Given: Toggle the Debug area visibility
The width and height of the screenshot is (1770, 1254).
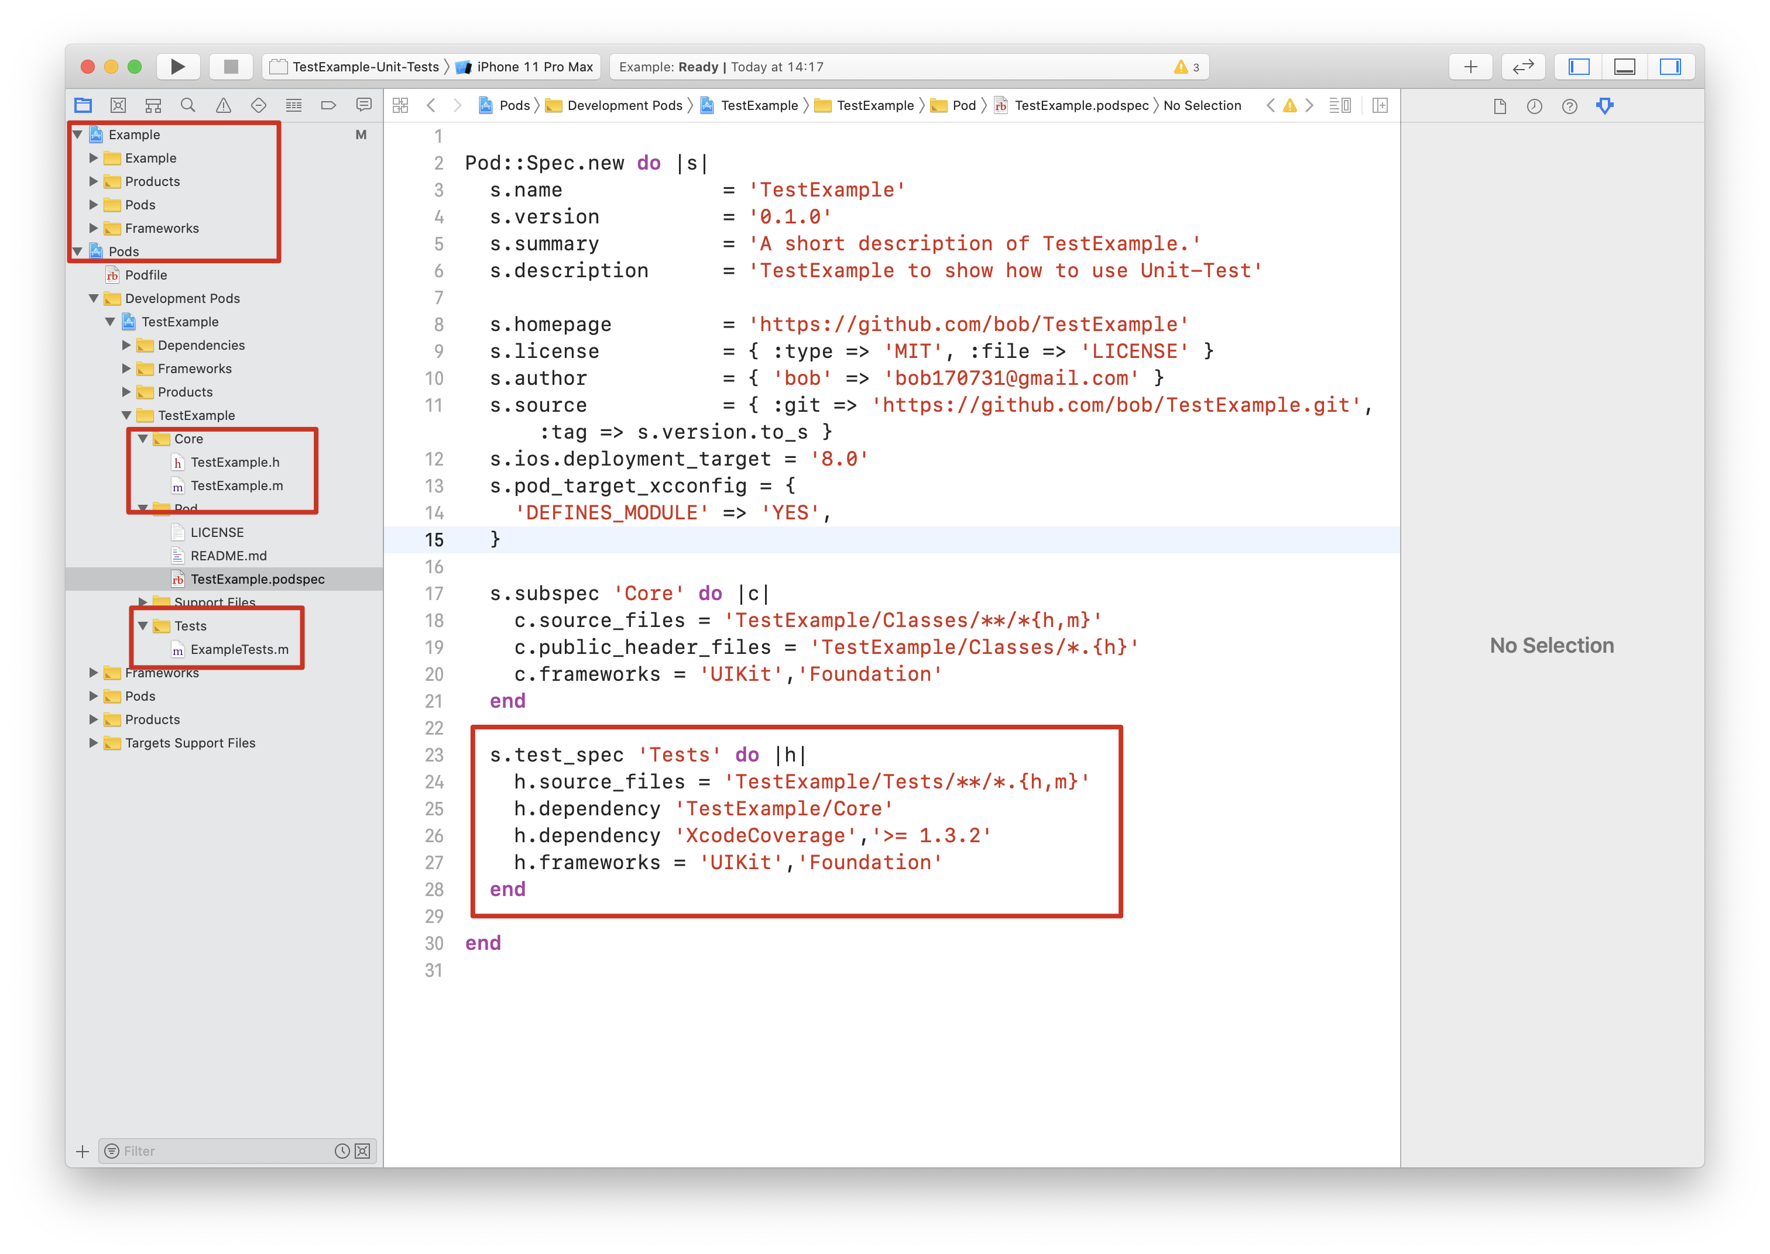Looking at the screenshot, I should click(x=1625, y=67).
